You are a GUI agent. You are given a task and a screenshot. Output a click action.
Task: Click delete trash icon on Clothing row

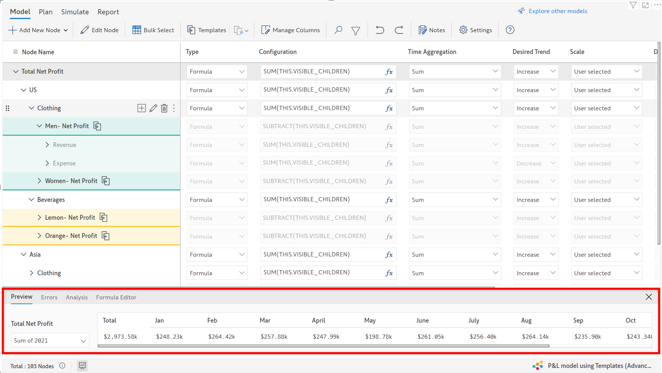164,108
